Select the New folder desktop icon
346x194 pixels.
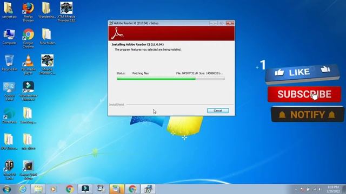[47, 37]
